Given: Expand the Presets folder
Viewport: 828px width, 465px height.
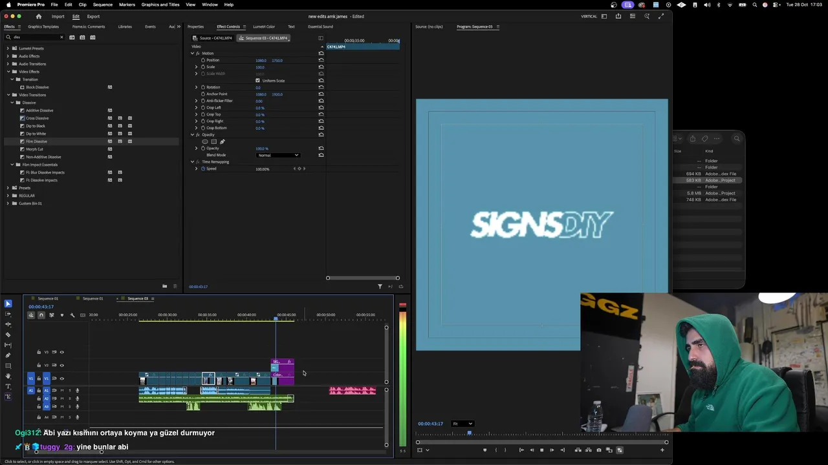Looking at the screenshot, I should (8, 188).
